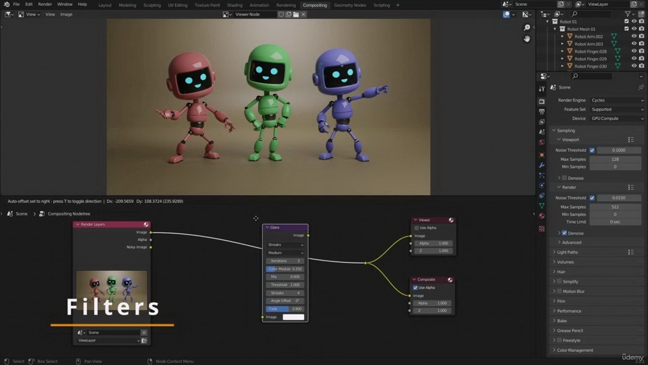Screen dimensions: 648x365
Task: Open the Tool properties tab
Action: pyautogui.click(x=542, y=88)
